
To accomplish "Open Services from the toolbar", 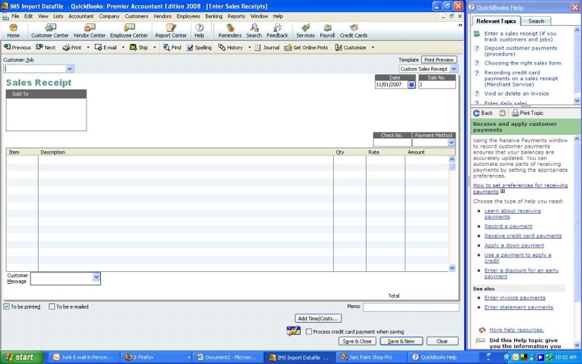I will (x=305, y=31).
